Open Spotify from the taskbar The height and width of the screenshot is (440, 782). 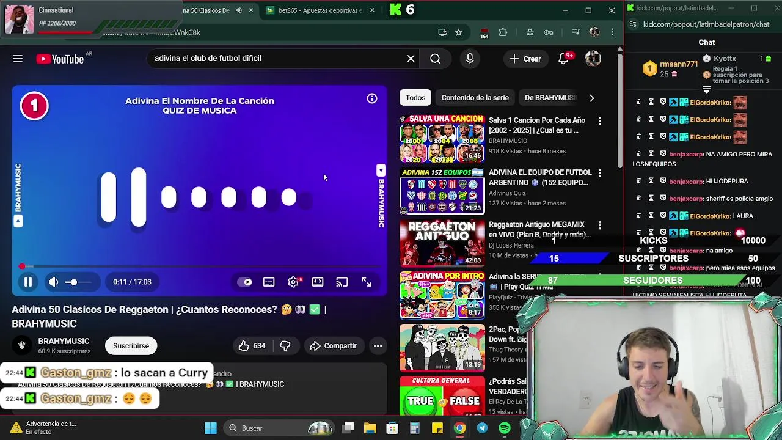point(505,428)
